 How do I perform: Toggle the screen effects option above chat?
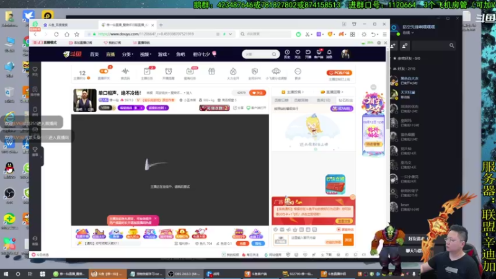[345, 229]
